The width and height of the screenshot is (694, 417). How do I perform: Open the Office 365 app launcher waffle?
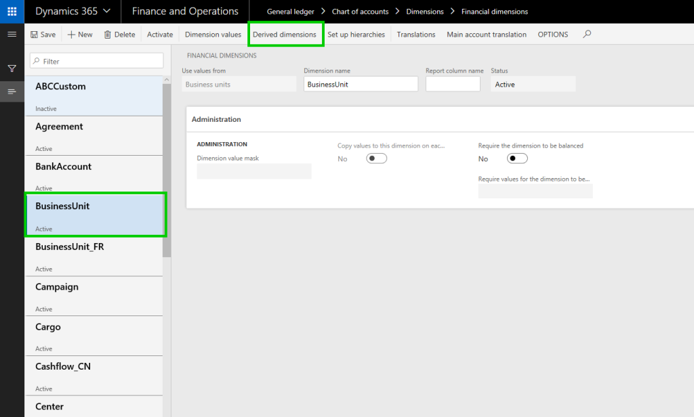click(x=11, y=11)
